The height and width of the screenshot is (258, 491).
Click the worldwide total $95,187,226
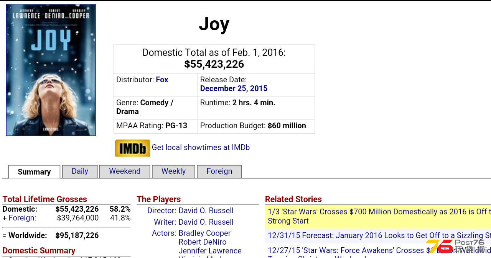pyautogui.click(x=77, y=235)
